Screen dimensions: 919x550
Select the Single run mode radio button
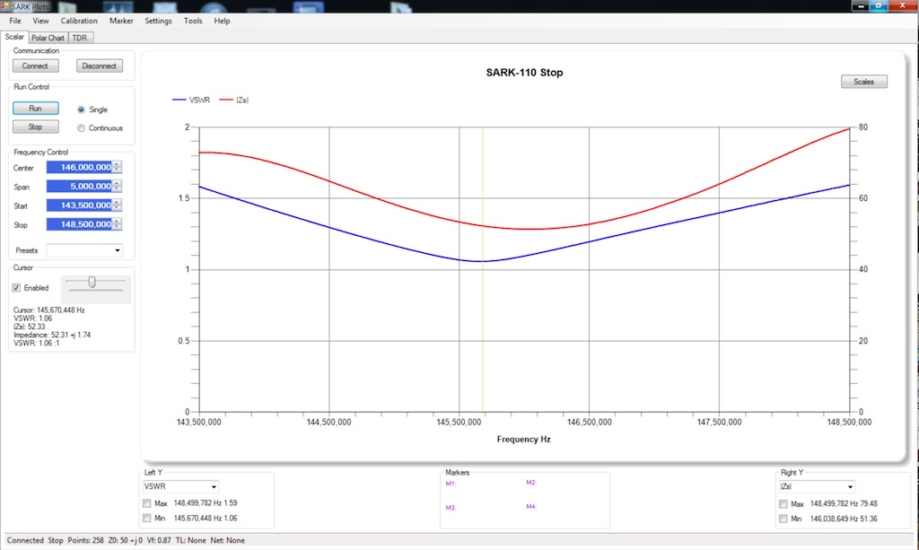tap(81, 109)
